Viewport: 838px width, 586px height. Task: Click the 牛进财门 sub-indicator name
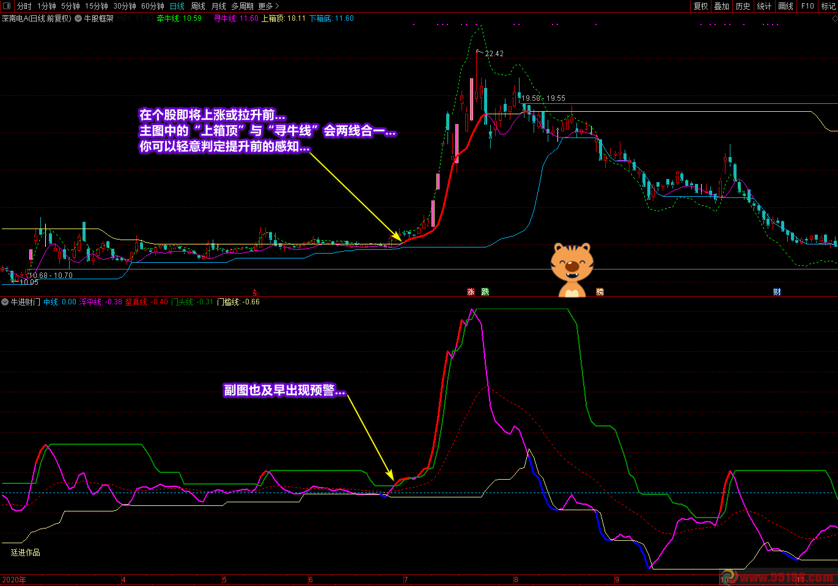26,302
